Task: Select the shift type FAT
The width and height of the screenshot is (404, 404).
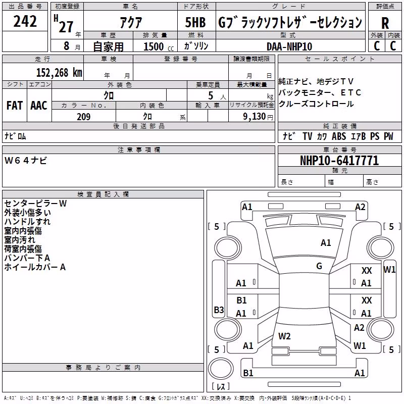Action: (15, 106)
